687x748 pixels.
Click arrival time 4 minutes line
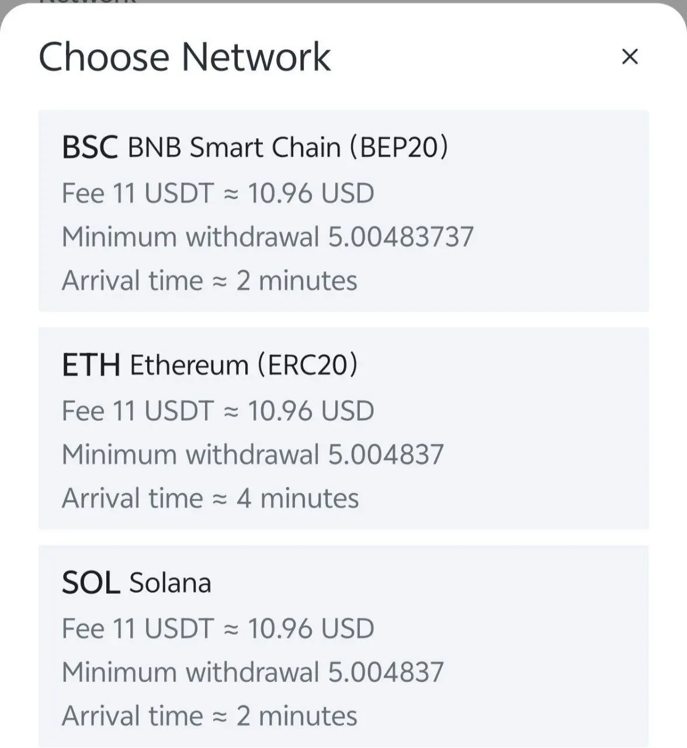[210, 498]
